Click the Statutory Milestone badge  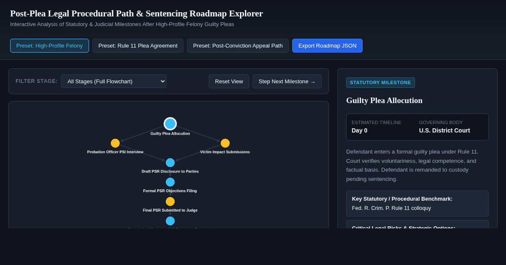pyautogui.click(x=380, y=82)
